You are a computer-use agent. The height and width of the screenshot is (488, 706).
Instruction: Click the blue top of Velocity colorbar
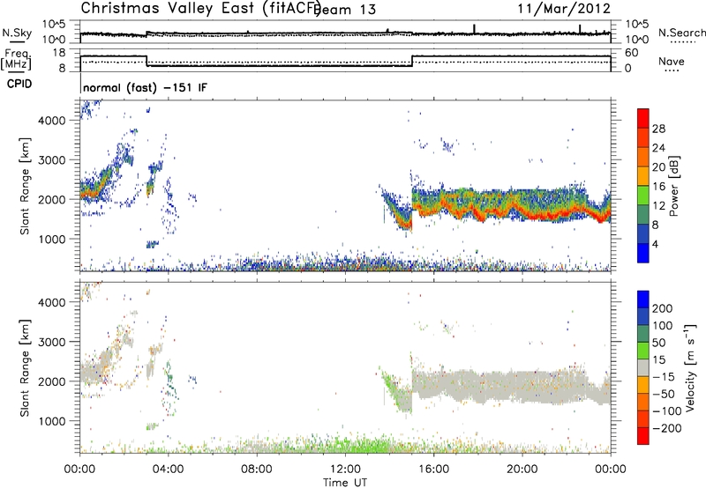643,299
